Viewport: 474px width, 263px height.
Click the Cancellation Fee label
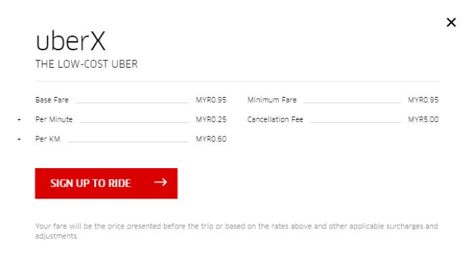(275, 119)
